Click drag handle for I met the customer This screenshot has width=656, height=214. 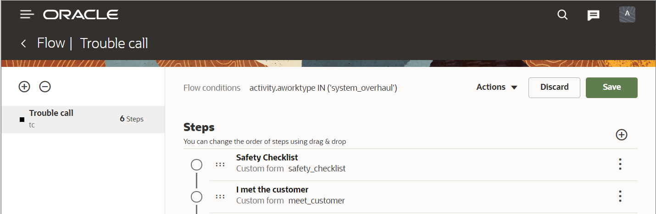point(220,197)
